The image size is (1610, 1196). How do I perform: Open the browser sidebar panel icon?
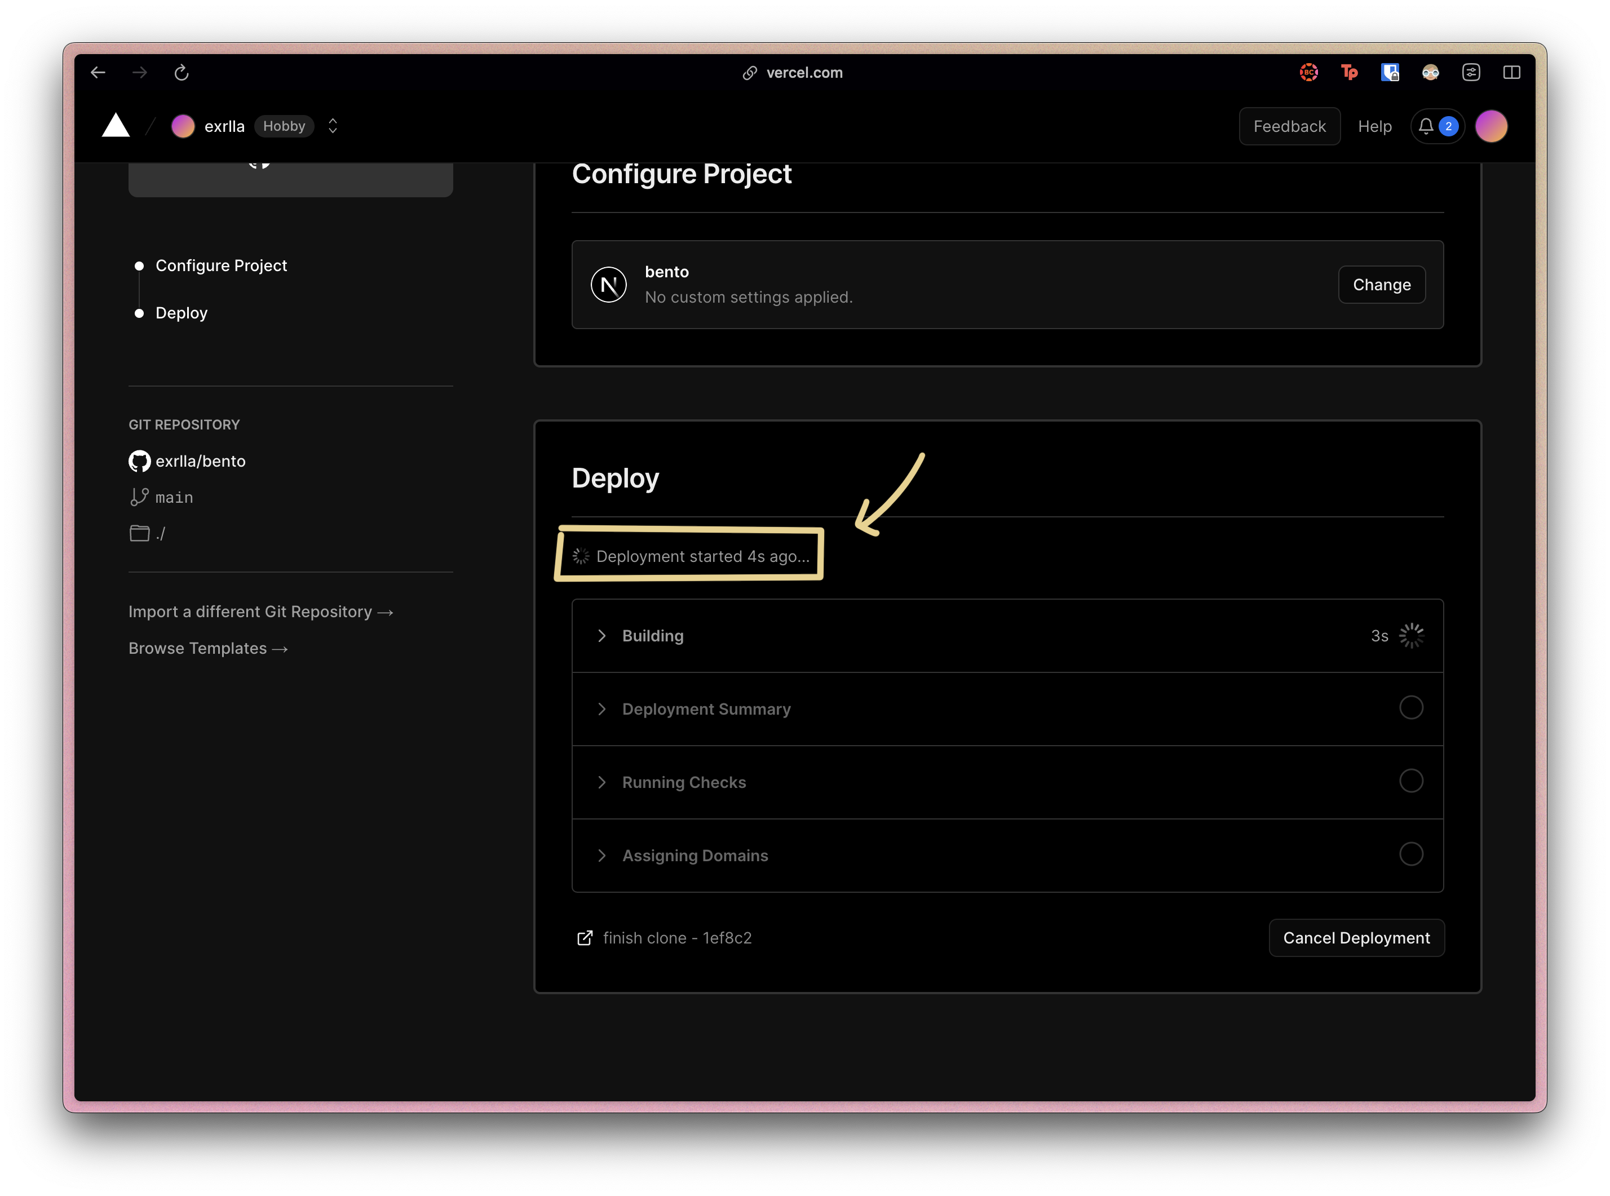click(1511, 72)
